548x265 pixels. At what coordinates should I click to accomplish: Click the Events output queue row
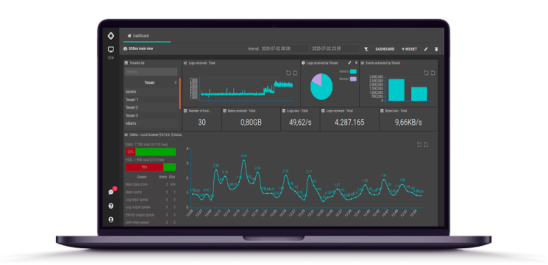click(150, 214)
